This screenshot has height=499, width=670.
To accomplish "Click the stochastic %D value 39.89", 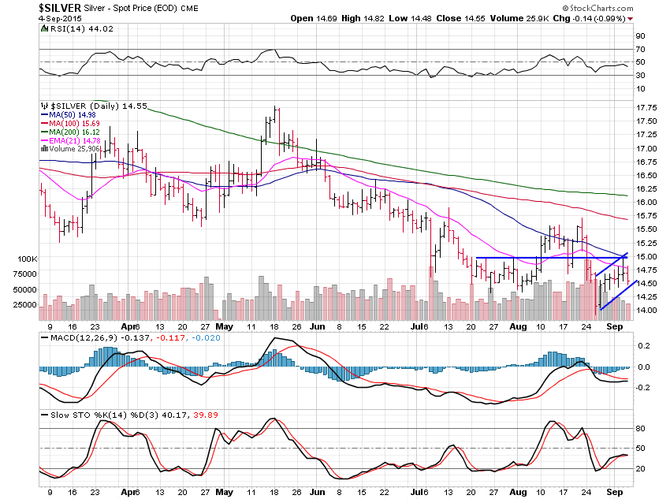I will point(206,415).
